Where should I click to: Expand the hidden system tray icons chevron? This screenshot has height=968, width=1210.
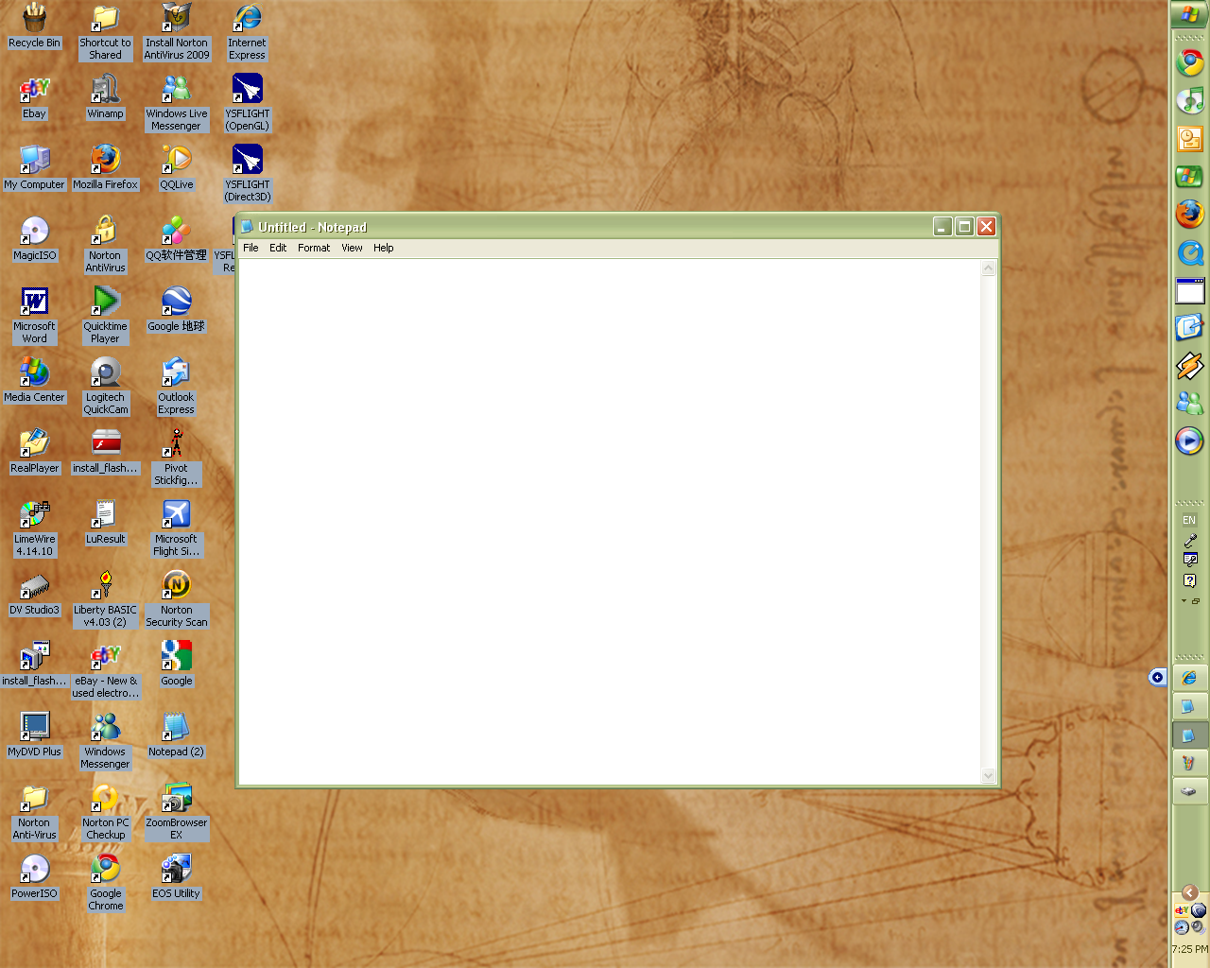point(1189,891)
